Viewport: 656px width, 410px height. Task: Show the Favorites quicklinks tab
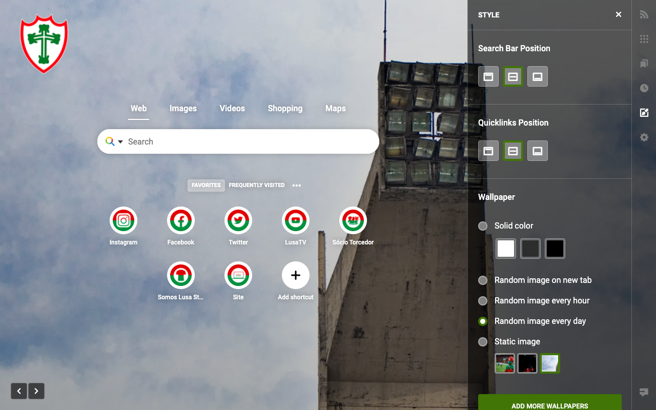click(x=206, y=186)
